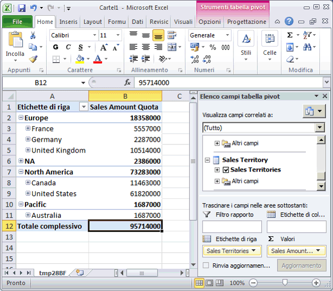Expand the NA row group
This screenshot has width=333, height=291.
click(x=21, y=161)
